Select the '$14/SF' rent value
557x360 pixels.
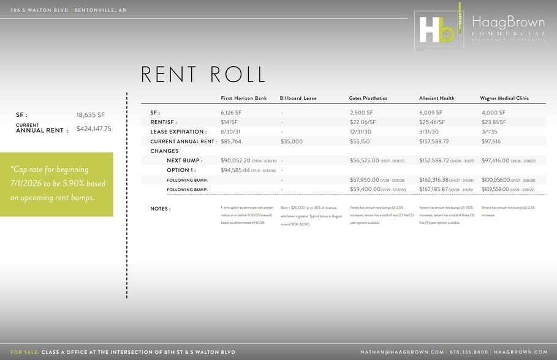pyautogui.click(x=229, y=122)
